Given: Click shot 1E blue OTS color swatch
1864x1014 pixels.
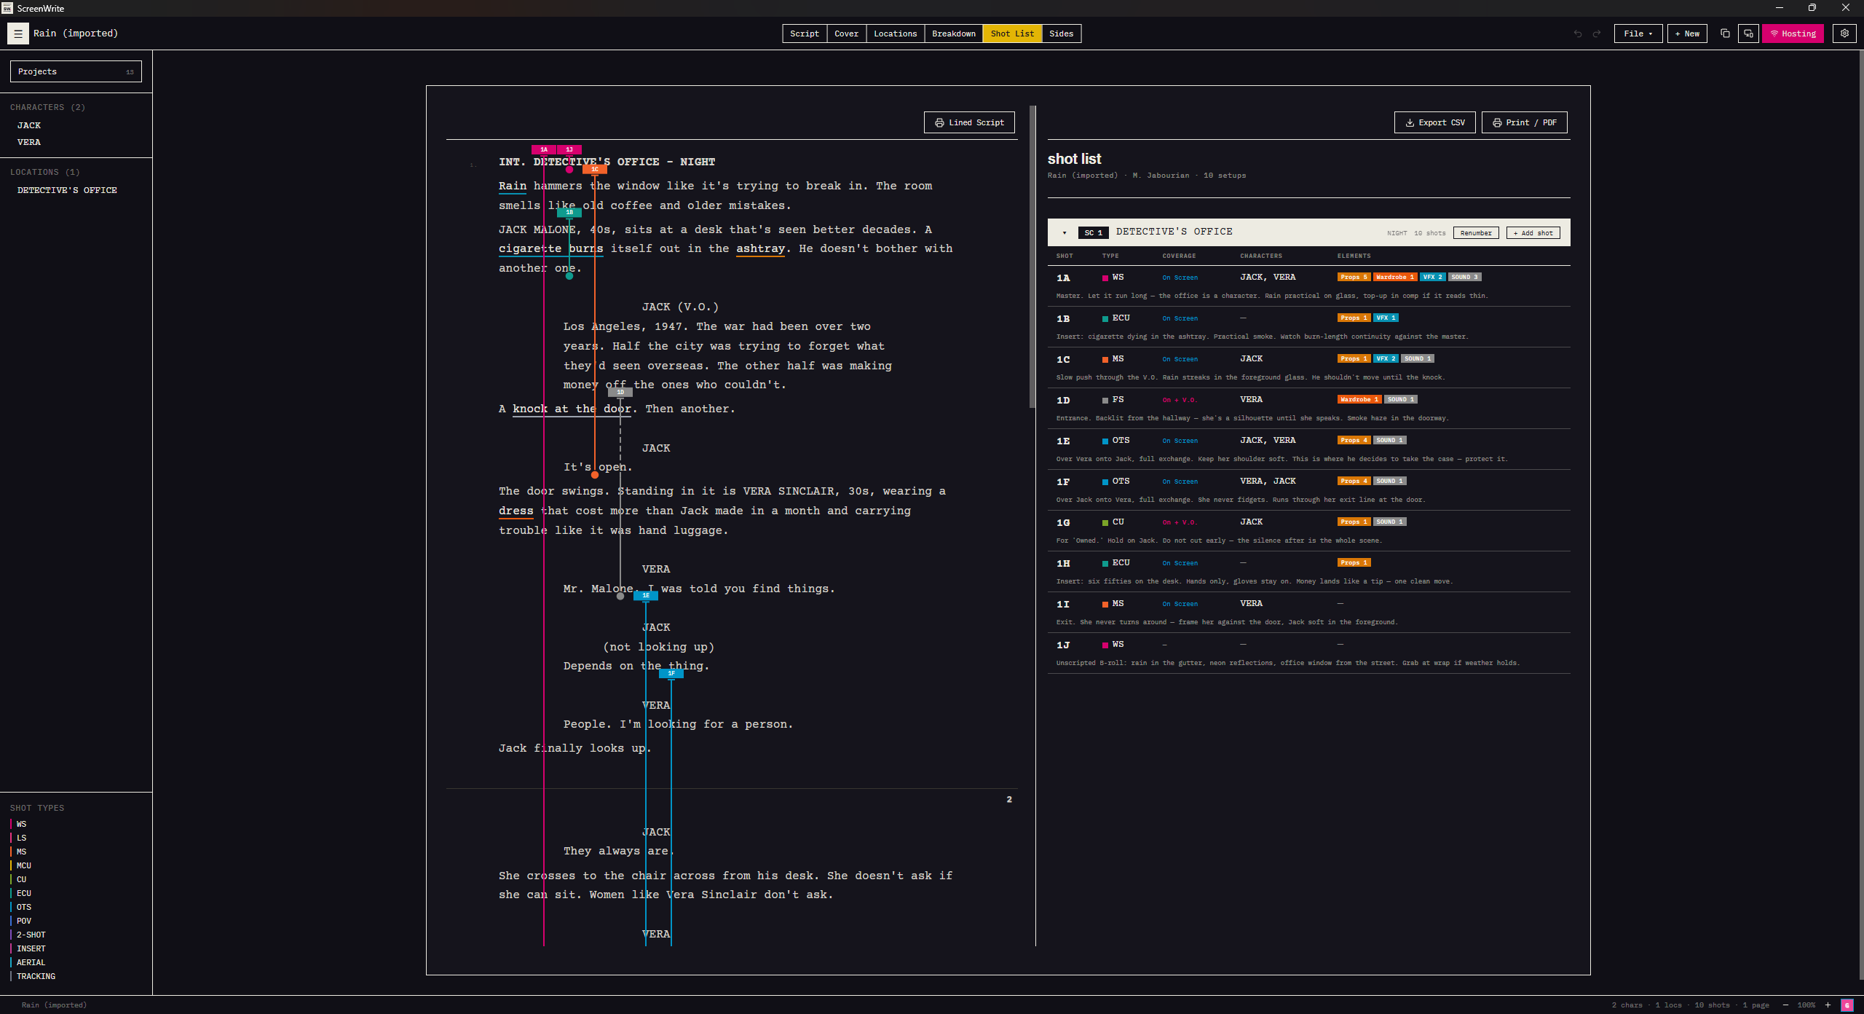Looking at the screenshot, I should click(x=1105, y=441).
